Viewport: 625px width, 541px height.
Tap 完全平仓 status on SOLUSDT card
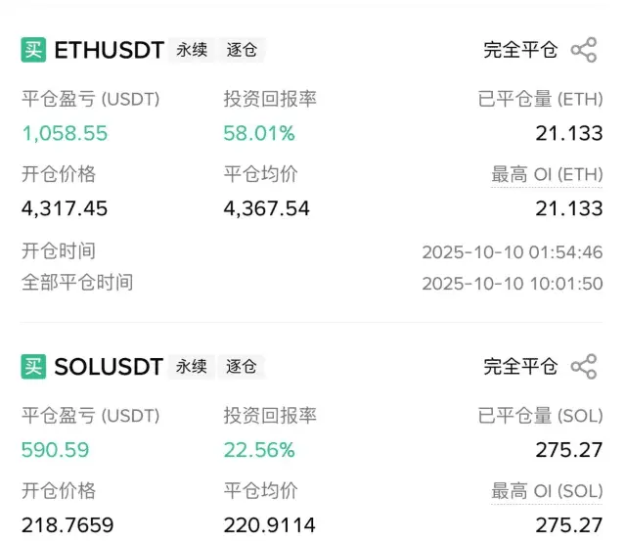coord(520,367)
